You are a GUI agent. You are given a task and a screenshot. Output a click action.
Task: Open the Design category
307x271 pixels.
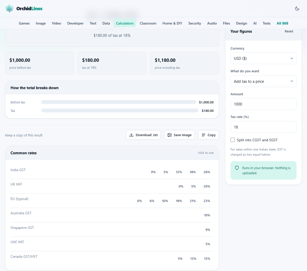242,23
